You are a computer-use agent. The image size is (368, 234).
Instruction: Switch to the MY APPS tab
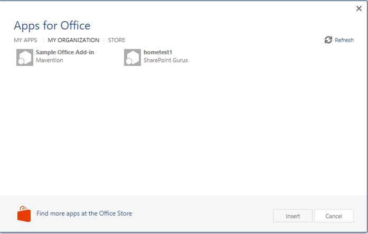pos(25,40)
